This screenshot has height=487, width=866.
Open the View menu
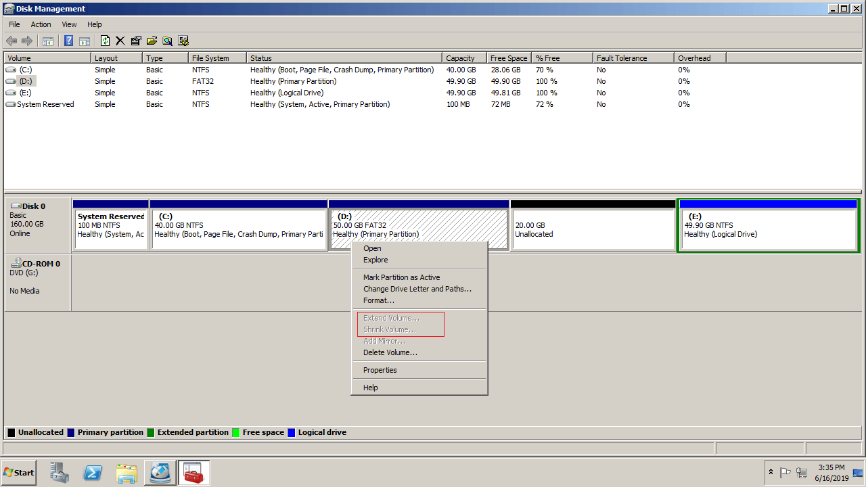coord(69,24)
